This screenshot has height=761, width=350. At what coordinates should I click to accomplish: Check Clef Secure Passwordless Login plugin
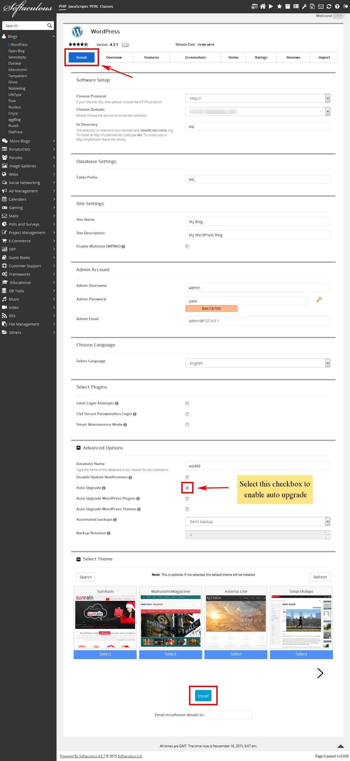(187, 414)
